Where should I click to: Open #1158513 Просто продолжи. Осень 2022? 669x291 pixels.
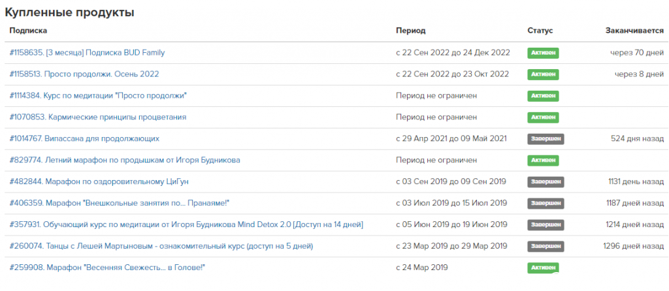[84, 74]
